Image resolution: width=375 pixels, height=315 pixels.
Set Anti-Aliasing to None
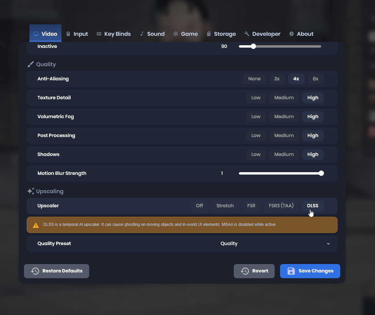click(254, 79)
